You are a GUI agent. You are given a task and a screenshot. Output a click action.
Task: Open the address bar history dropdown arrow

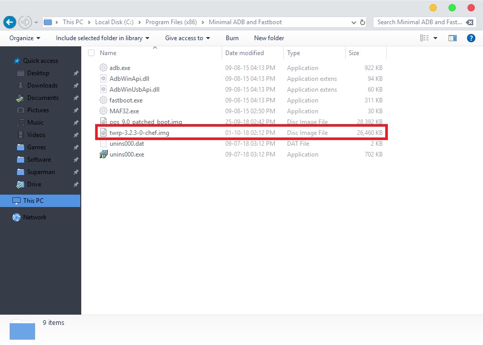pos(354,23)
